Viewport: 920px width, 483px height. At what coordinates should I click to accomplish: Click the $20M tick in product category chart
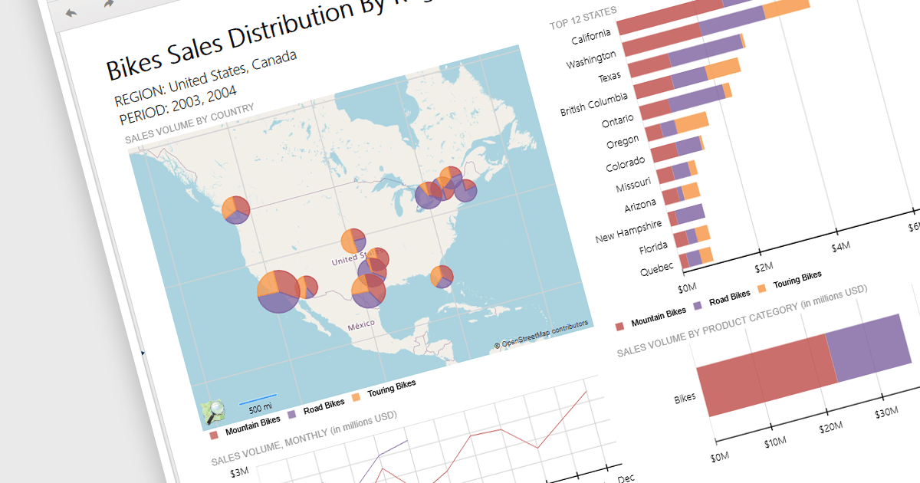[832, 426]
